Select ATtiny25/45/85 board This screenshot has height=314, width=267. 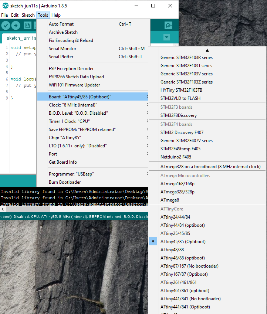[207, 233]
